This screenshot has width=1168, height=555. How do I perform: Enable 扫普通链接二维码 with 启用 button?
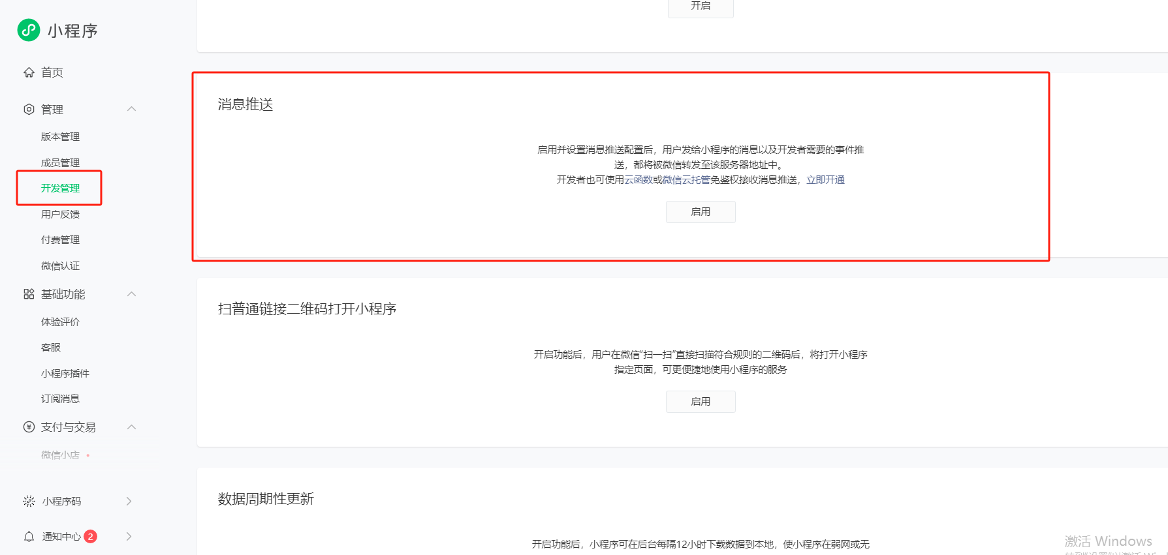[x=701, y=402]
